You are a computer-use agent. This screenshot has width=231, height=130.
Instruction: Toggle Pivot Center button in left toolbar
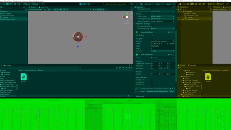point(27,4)
